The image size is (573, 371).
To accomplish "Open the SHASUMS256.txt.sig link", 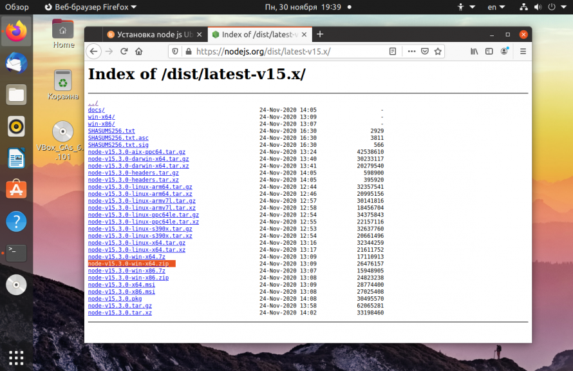I will [x=118, y=145].
